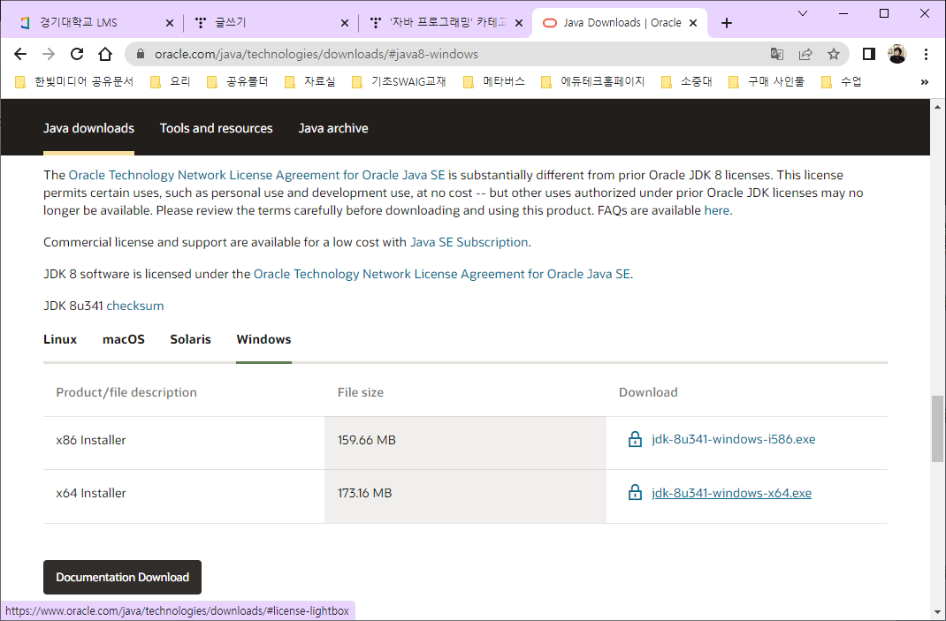Grab the page vertical scrollbar thumb
This screenshot has width=946, height=621.
coord(937,428)
